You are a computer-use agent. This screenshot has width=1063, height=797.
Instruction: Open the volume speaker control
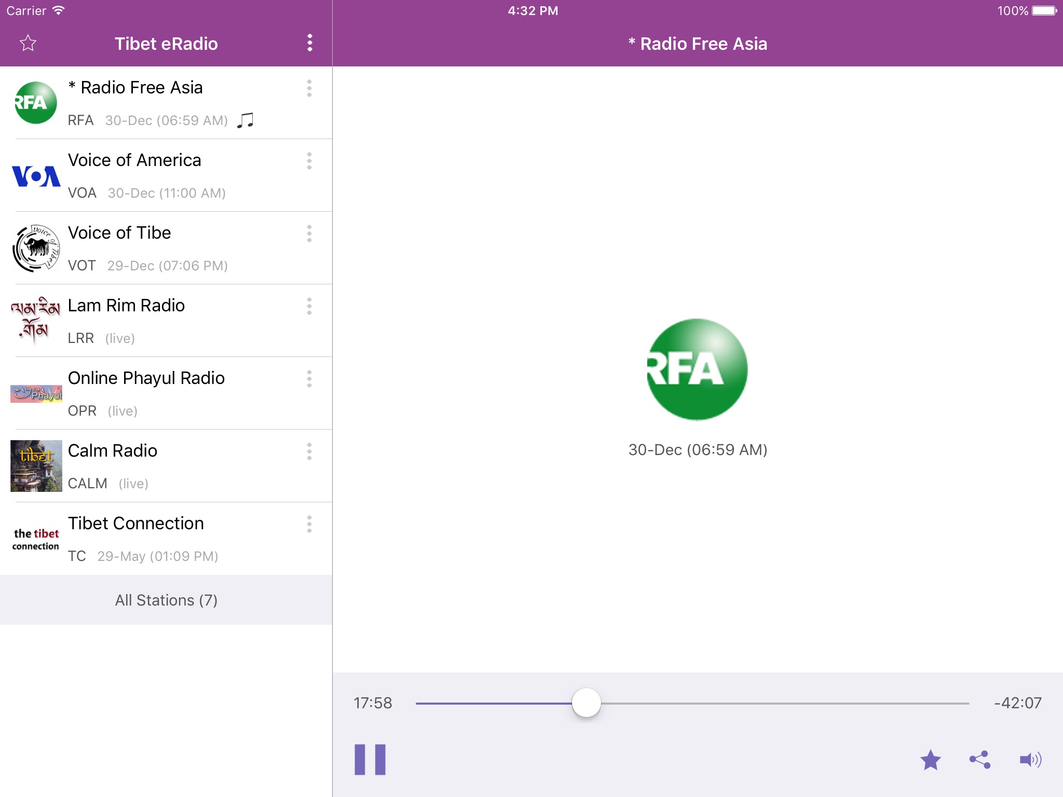1030,760
